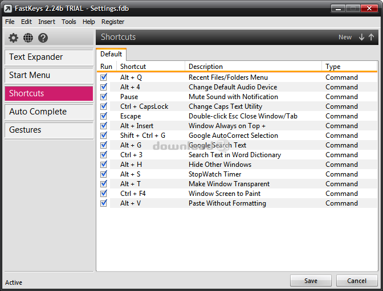Select 'Change Default Audio Device' row
383x291 pixels.
point(237,87)
